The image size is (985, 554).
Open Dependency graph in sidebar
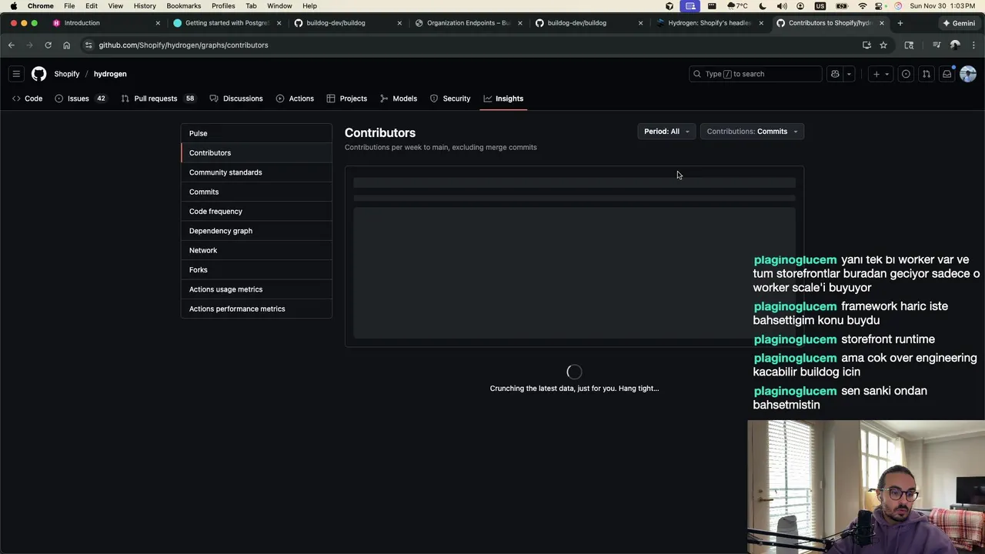[x=257, y=231]
